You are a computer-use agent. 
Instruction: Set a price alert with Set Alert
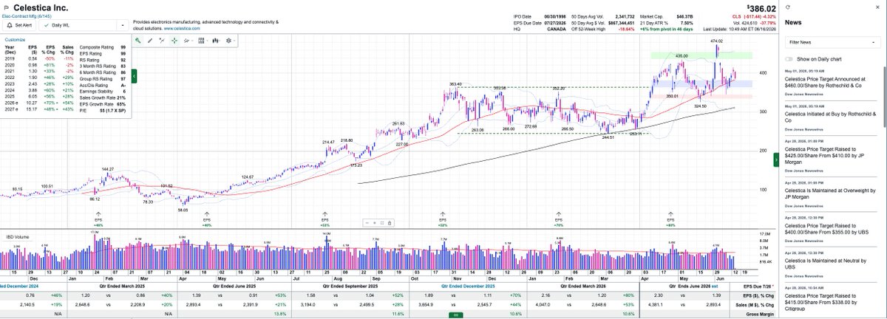(x=18, y=24)
